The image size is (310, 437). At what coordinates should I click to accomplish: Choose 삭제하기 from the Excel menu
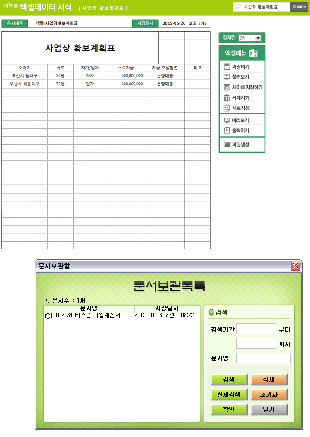242,98
